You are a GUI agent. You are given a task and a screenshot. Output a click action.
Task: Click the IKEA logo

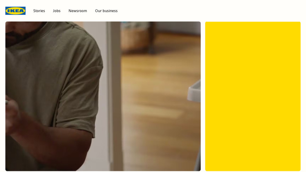15,11
